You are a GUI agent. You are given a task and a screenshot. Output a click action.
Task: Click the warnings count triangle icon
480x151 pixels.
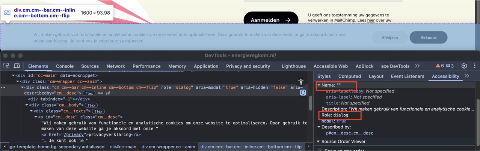pyautogui.click(x=438, y=66)
